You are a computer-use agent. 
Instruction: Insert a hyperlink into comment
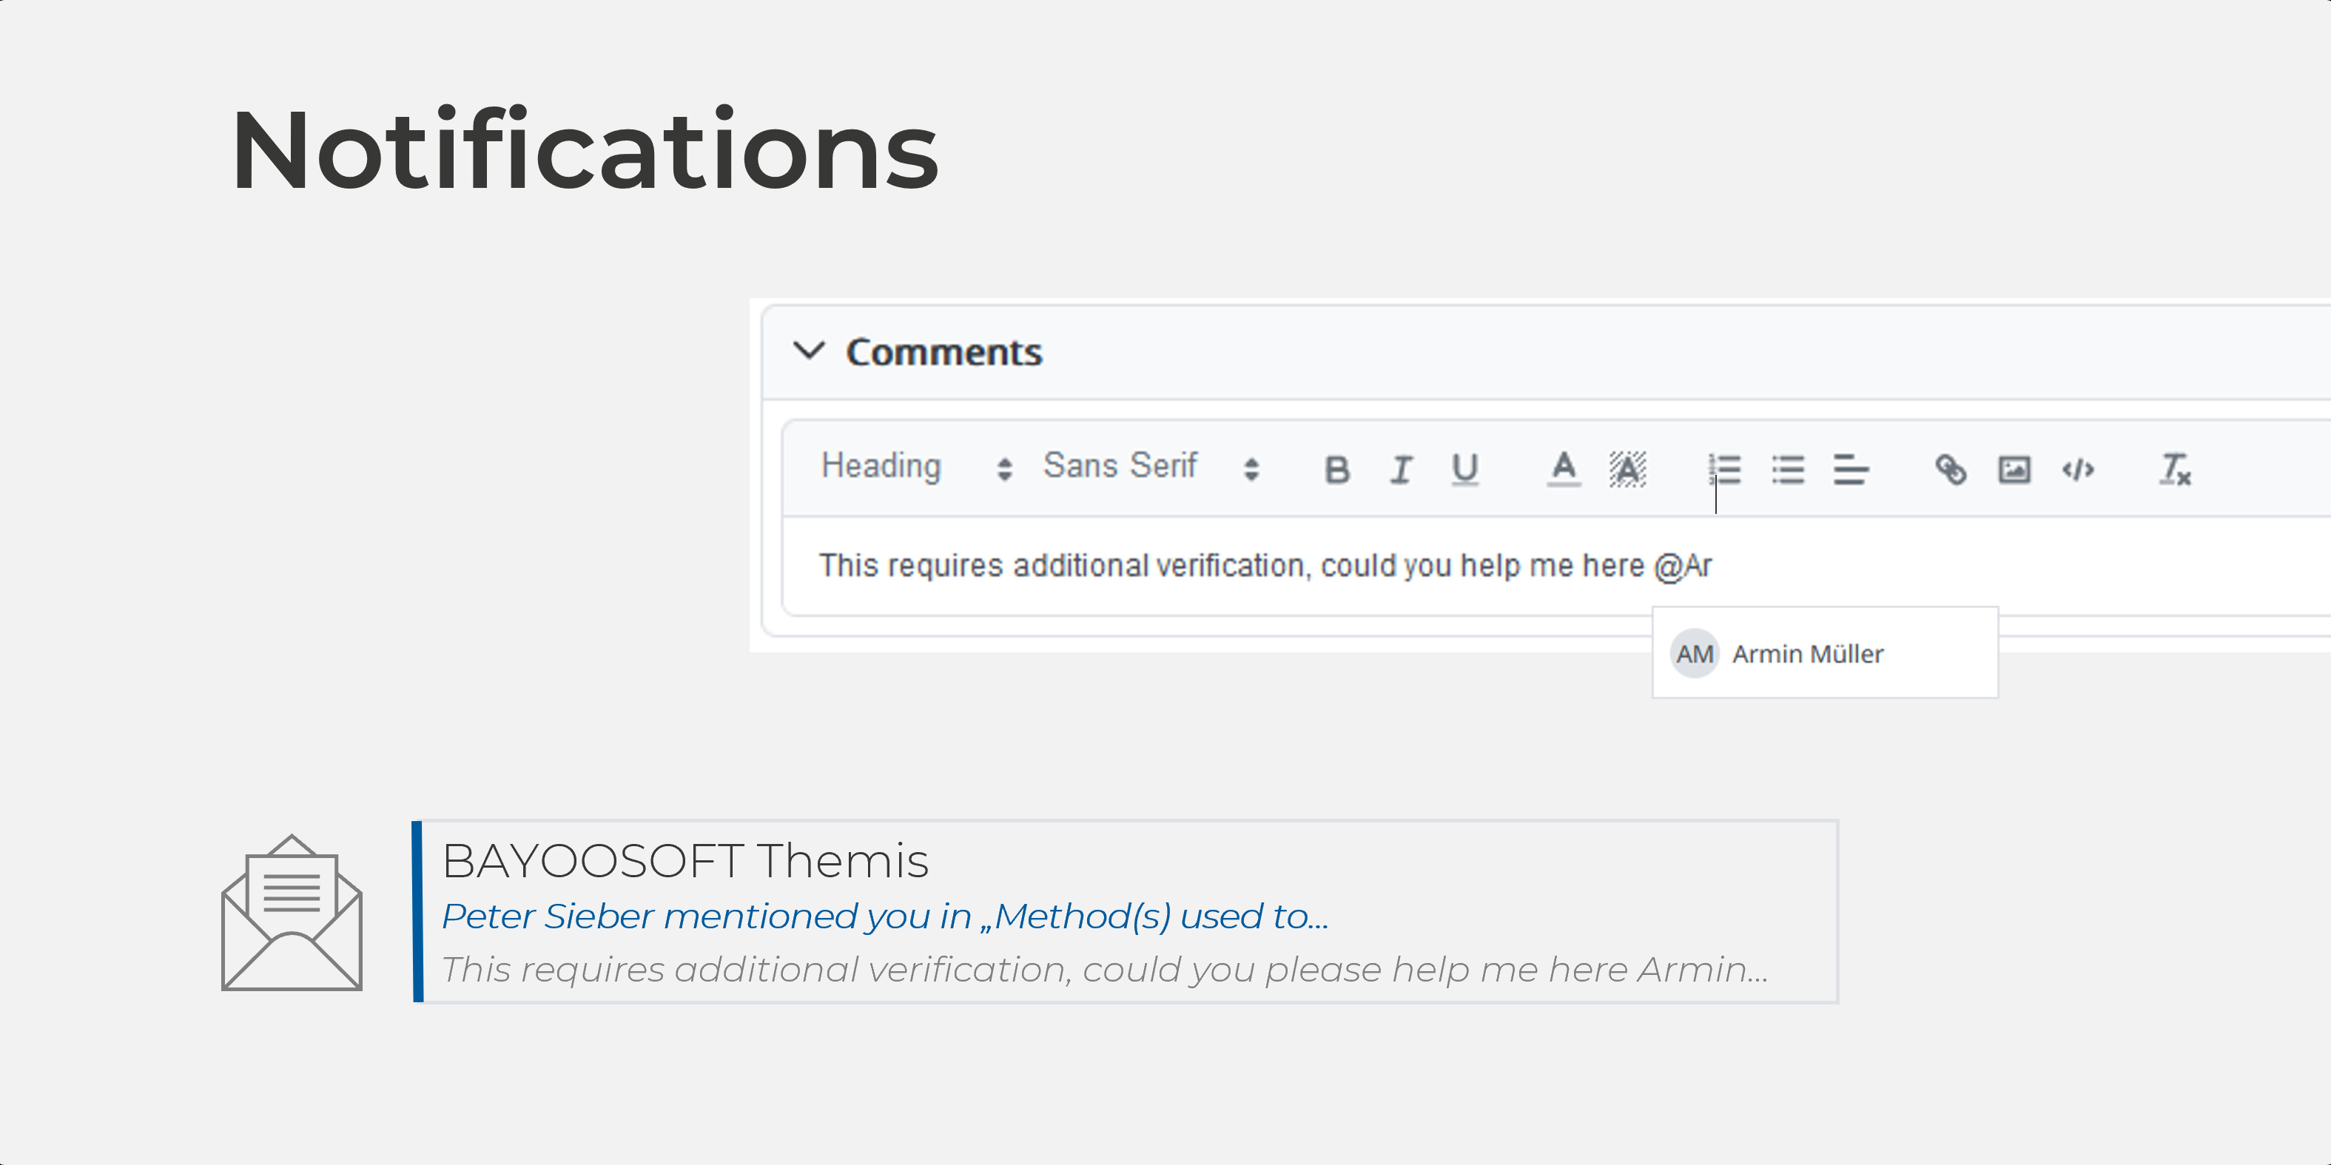[1950, 470]
